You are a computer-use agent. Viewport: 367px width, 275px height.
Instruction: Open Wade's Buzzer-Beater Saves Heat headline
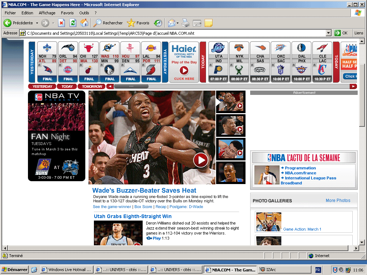tap(144, 190)
